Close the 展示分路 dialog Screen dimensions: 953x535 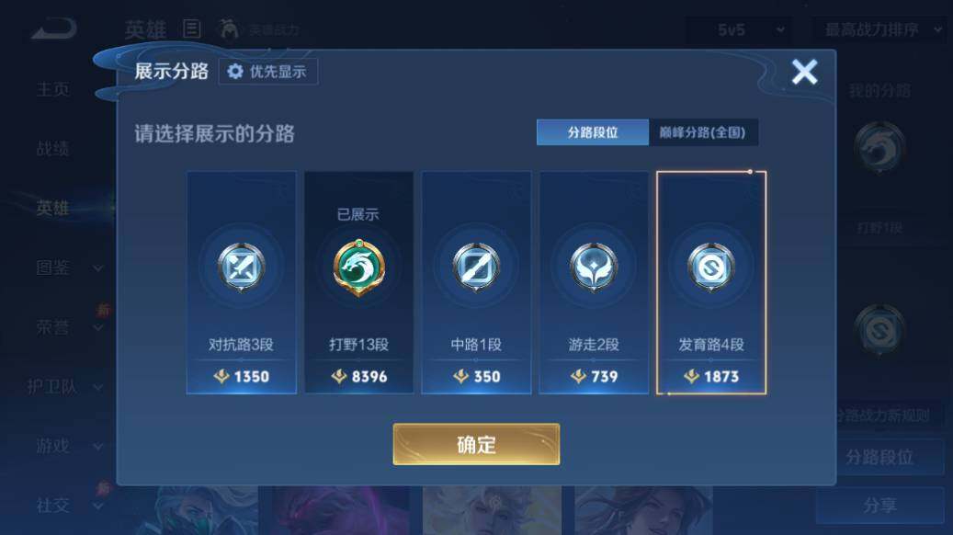(804, 72)
